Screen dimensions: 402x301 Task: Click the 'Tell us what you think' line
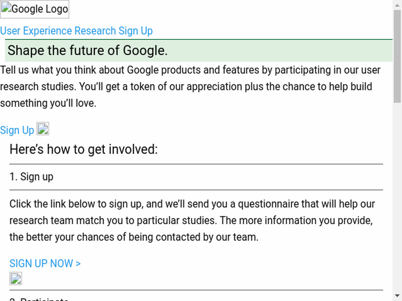pos(190,70)
